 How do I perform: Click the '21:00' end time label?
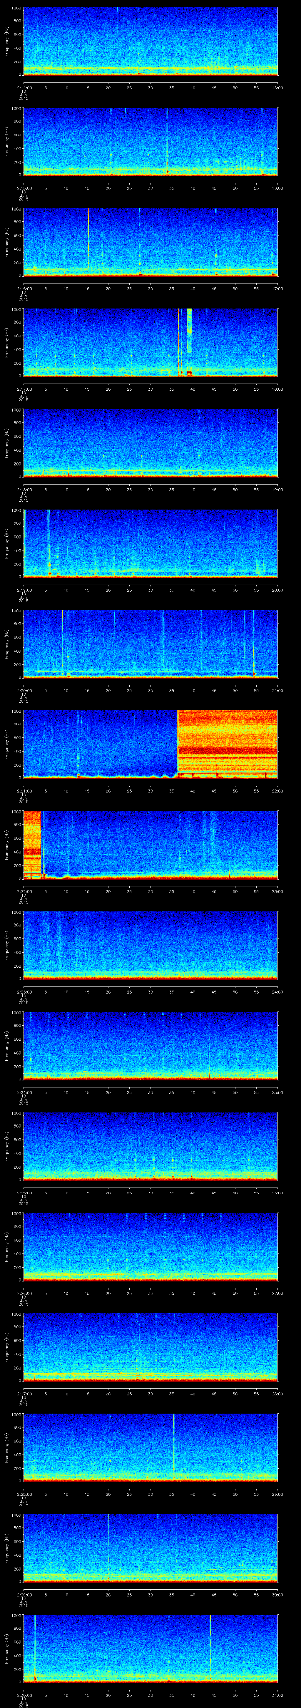[278, 690]
